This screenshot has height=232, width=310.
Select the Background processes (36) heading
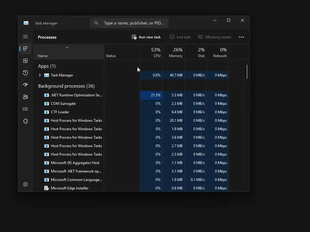click(66, 86)
